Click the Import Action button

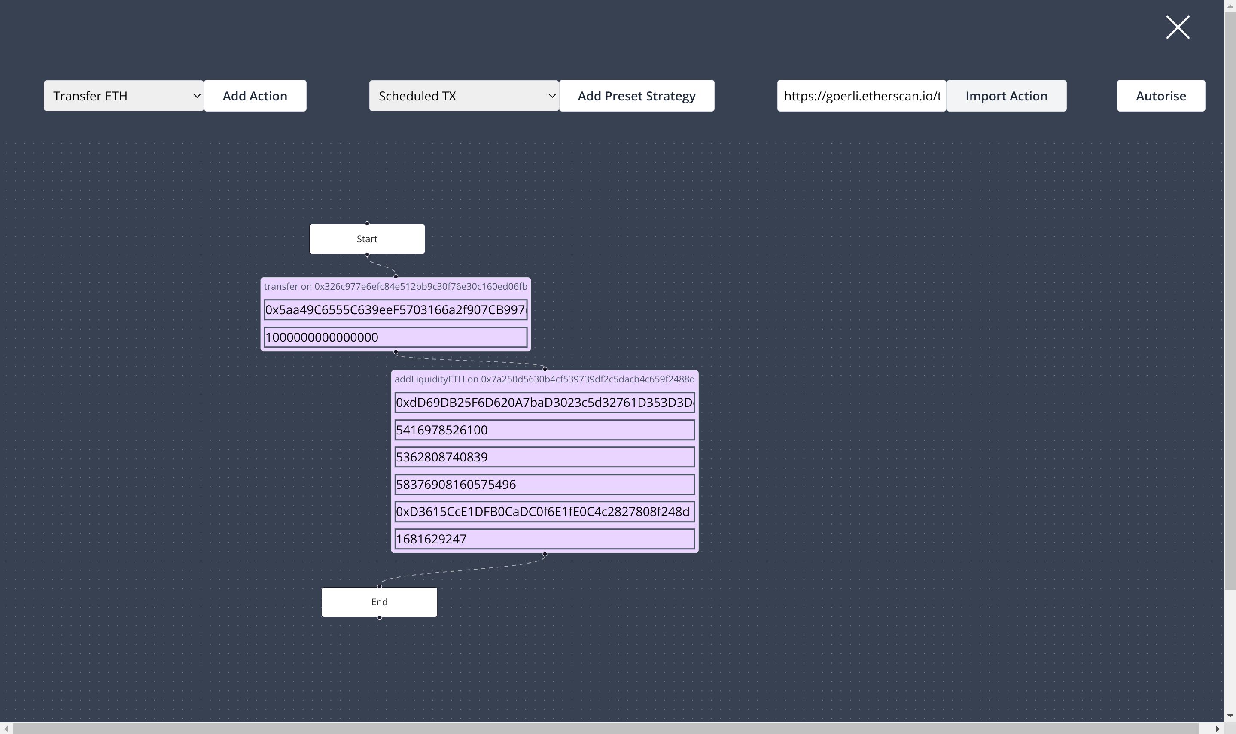[1006, 95]
